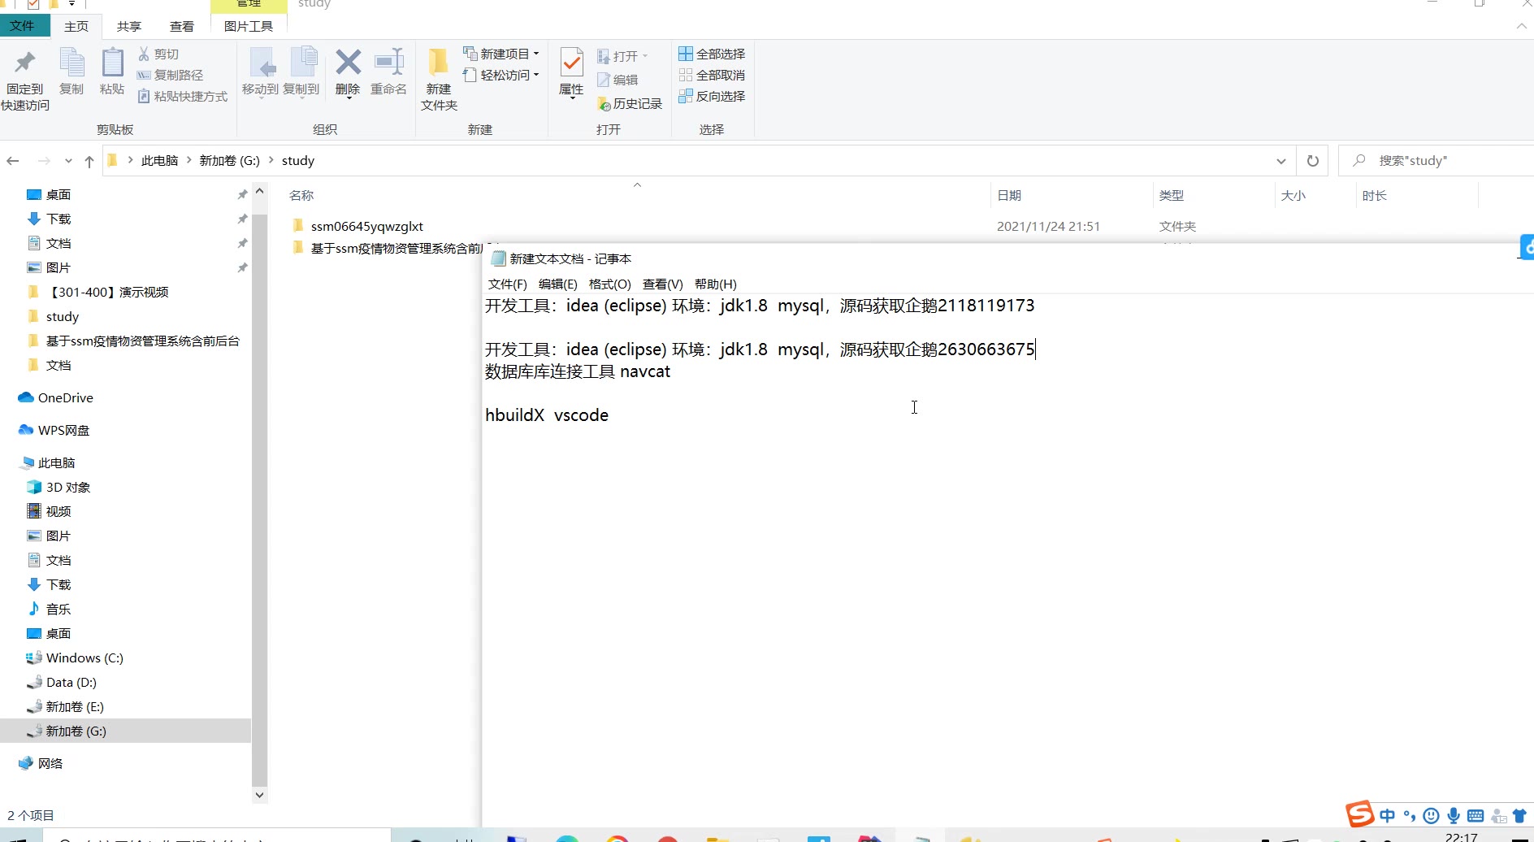Click the Paste ribbon icon
The height and width of the screenshot is (842, 1534).
tap(112, 72)
